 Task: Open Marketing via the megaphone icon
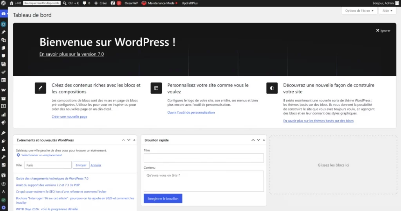click(4, 123)
